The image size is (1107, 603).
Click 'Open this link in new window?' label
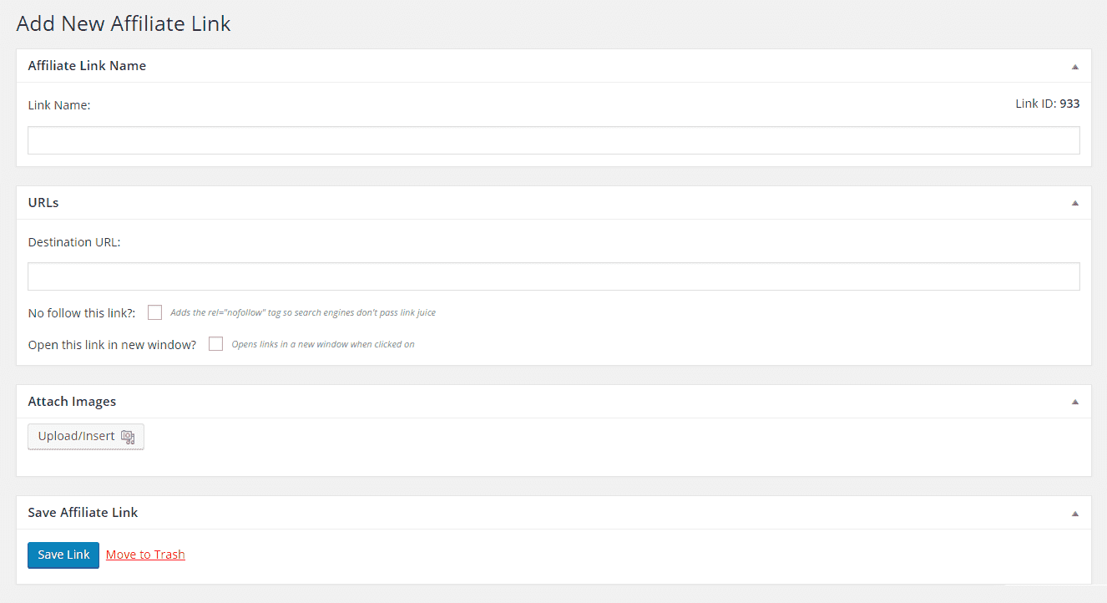[x=112, y=345]
